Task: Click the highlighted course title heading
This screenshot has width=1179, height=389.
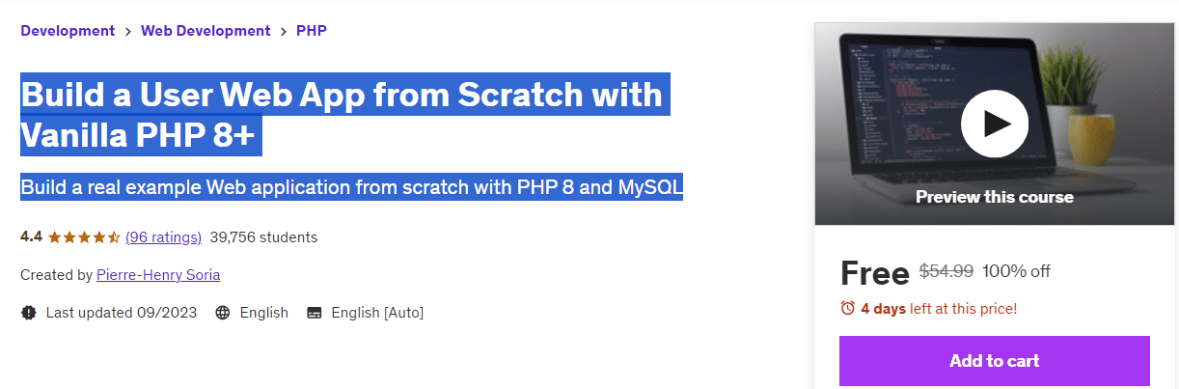Action: click(x=341, y=116)
